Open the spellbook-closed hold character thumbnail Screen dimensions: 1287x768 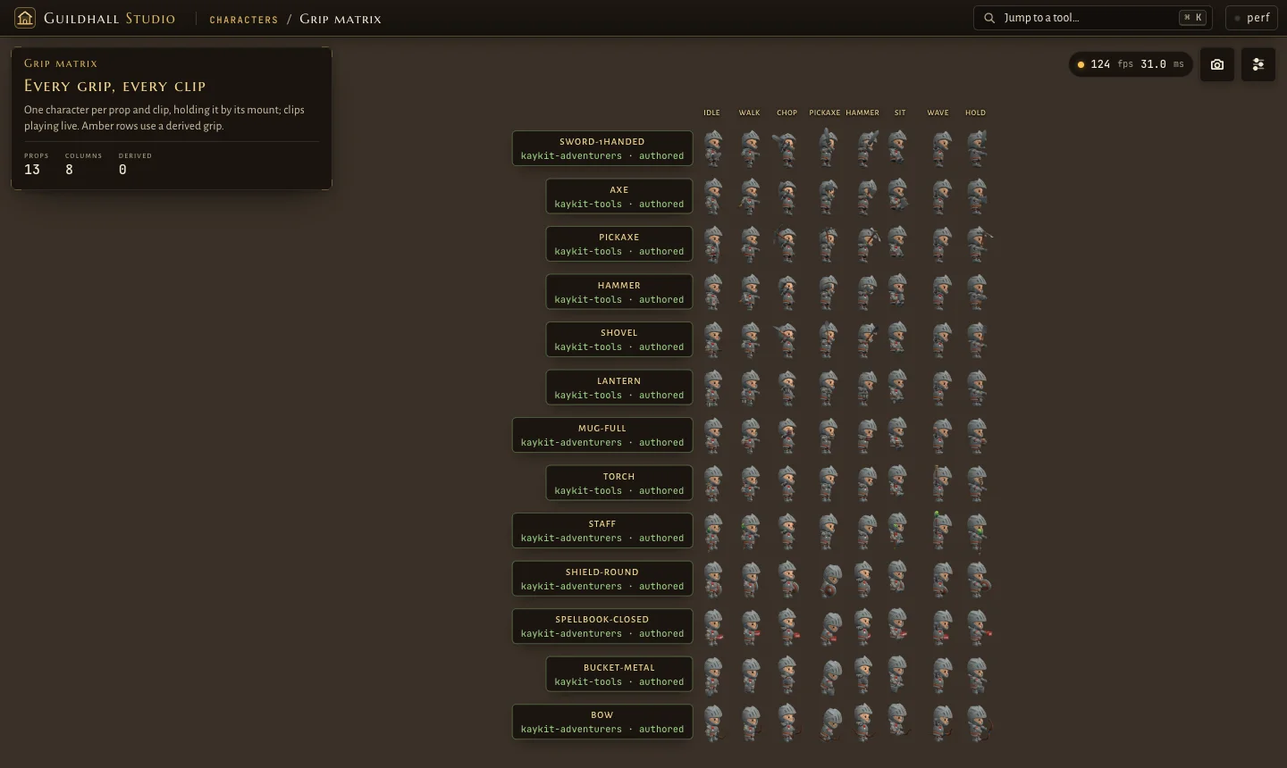[x=978, y=626]
